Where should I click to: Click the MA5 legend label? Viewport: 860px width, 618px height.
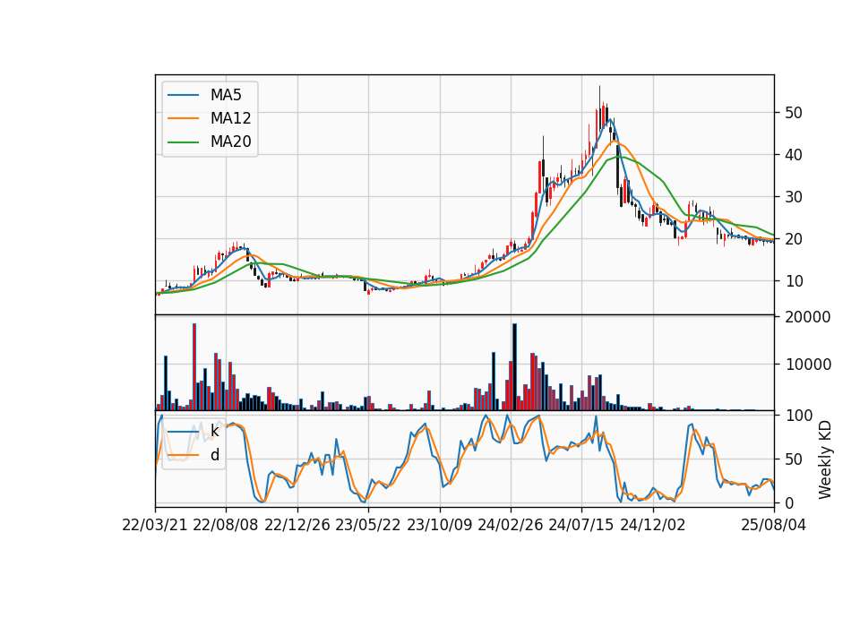pos(226,95)
